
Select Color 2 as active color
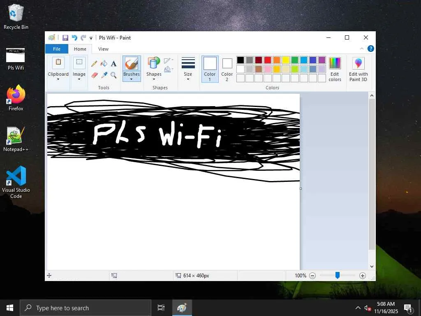click(x=227, y=70)
